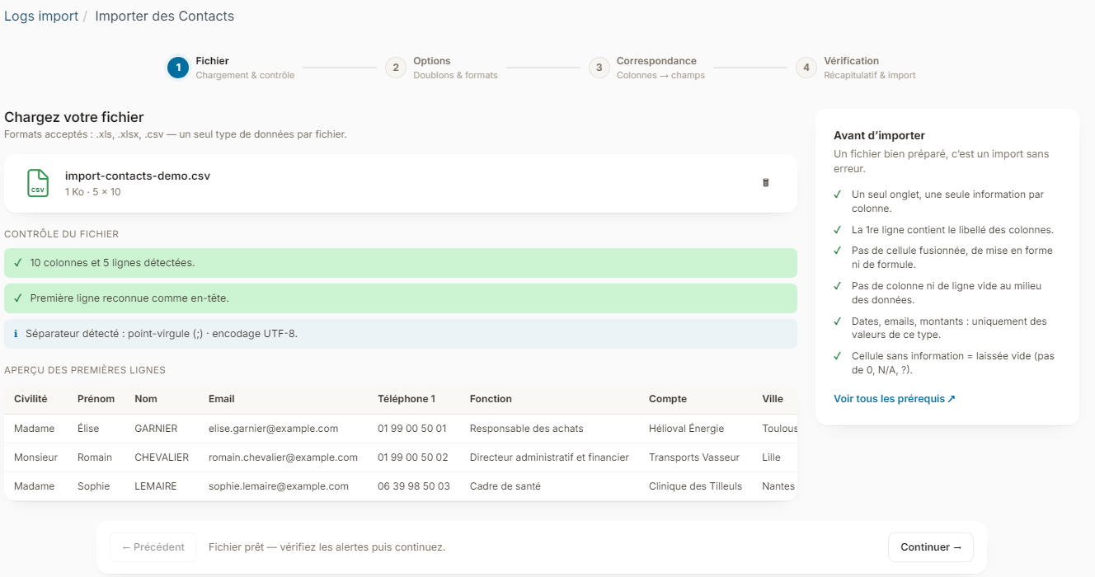Click the Monsieur cell

click(36, 457)
